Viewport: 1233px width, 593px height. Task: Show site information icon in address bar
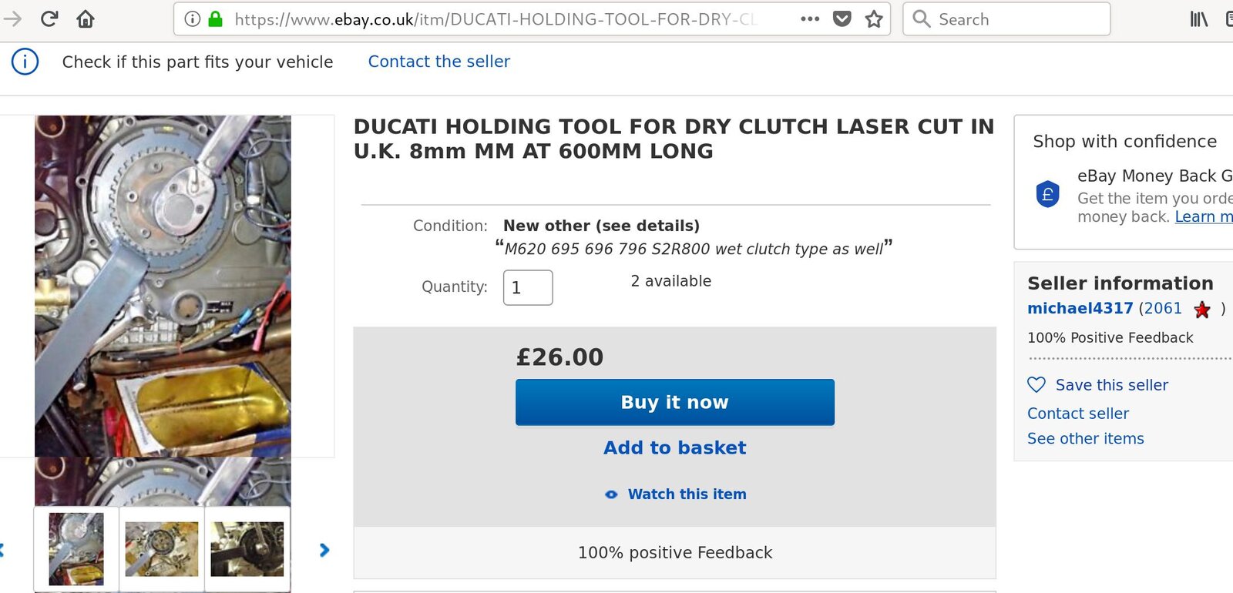pos(193,19)
